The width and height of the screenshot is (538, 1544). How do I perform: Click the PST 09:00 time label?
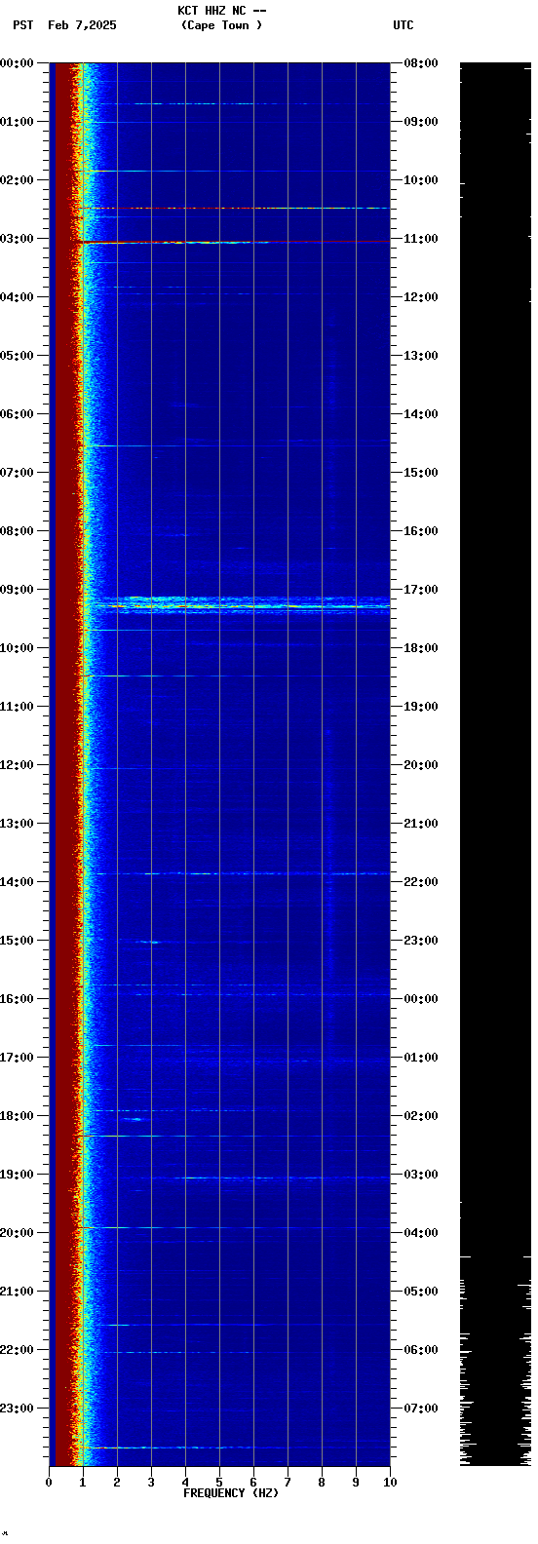click(17, 590)
